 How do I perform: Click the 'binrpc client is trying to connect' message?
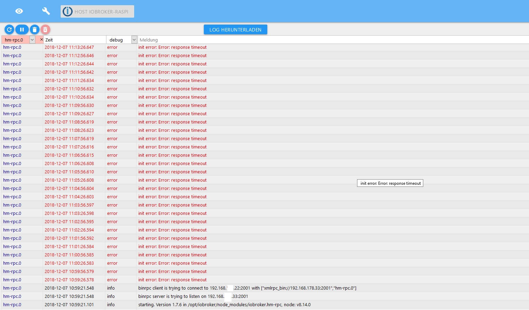click(247, 288)
